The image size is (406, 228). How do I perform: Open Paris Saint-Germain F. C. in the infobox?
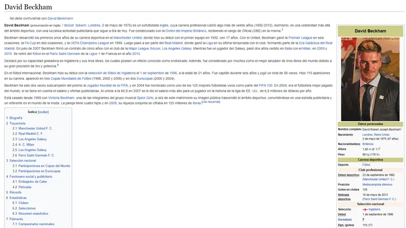click(x=380, y=199)
